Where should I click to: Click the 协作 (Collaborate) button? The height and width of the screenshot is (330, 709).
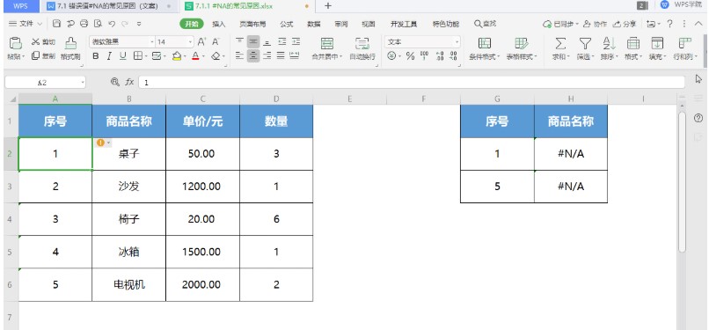click(595, 24)
